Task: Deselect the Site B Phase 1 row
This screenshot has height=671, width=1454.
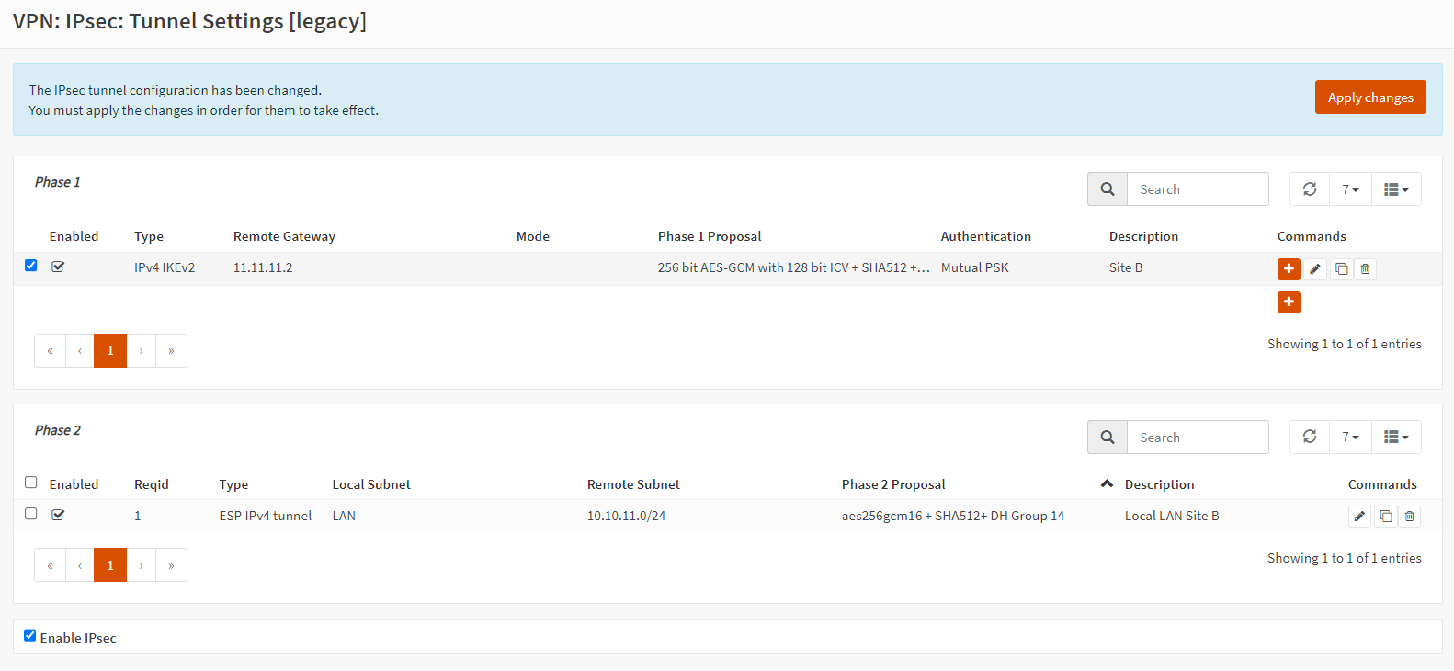Action: [31, 266]
